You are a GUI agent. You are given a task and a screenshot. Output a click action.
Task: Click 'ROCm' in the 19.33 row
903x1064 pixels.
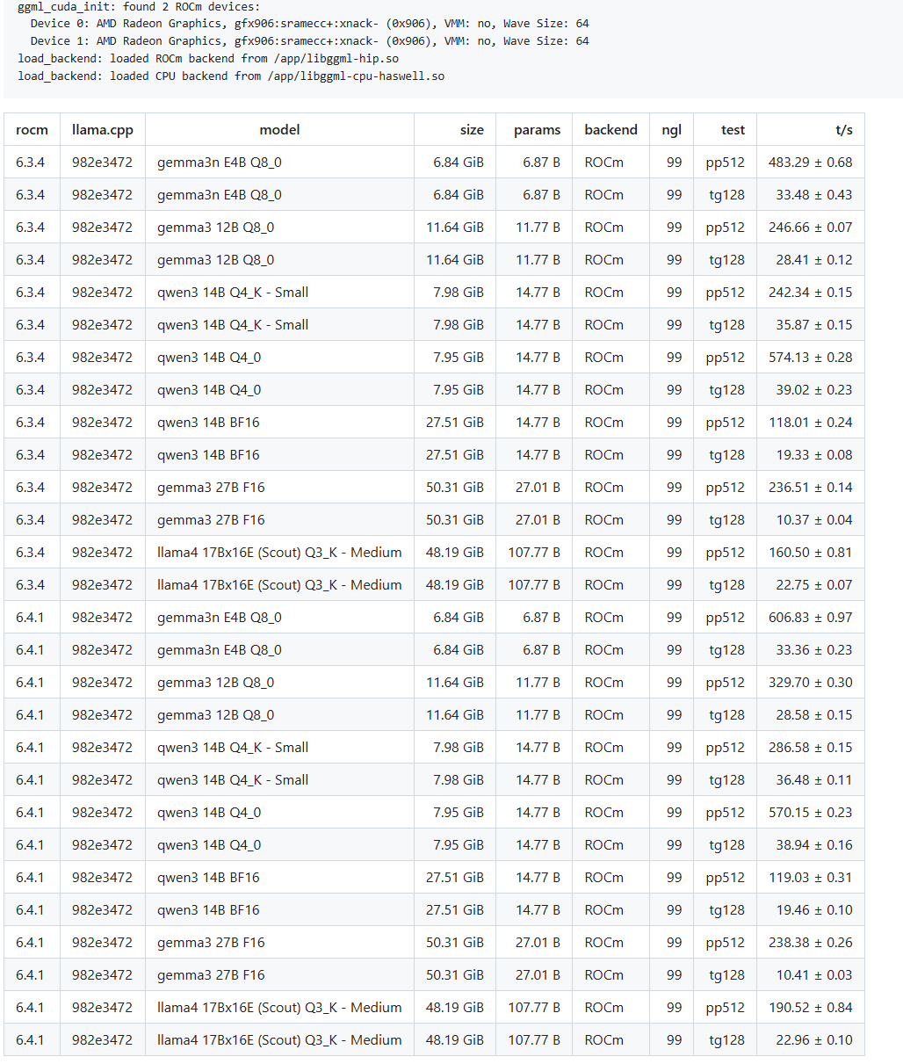604,455
